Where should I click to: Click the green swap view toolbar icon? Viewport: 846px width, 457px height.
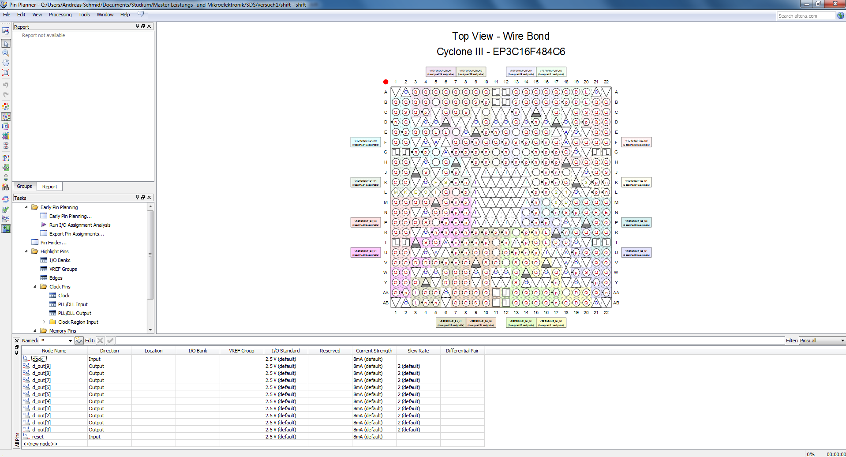point(6,228)
